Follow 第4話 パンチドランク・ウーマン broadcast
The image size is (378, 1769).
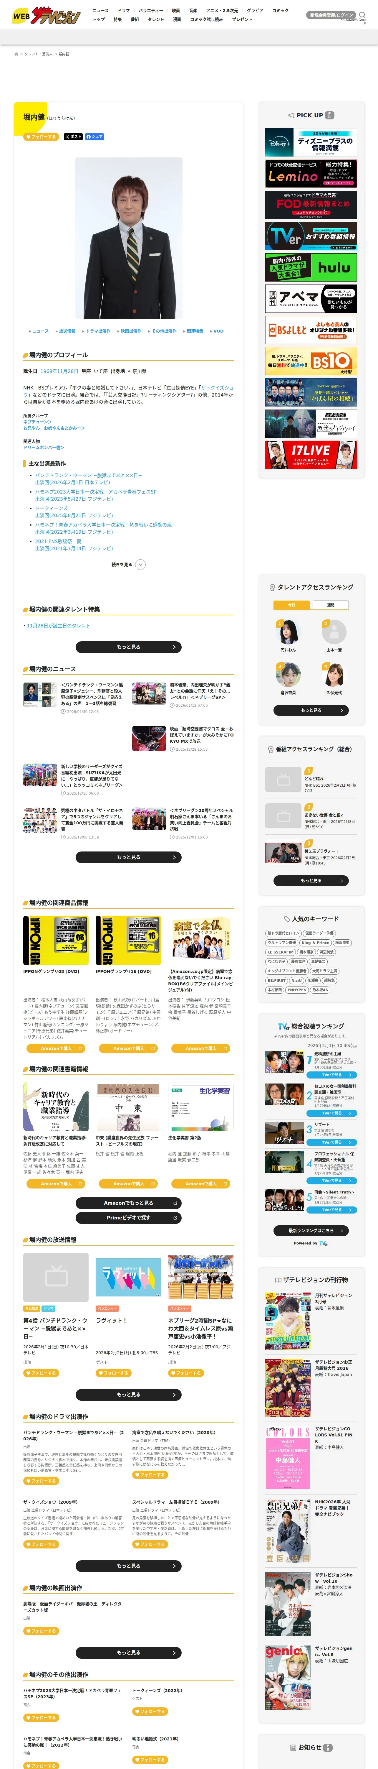pyautogui.click(x=41, y=1373)
